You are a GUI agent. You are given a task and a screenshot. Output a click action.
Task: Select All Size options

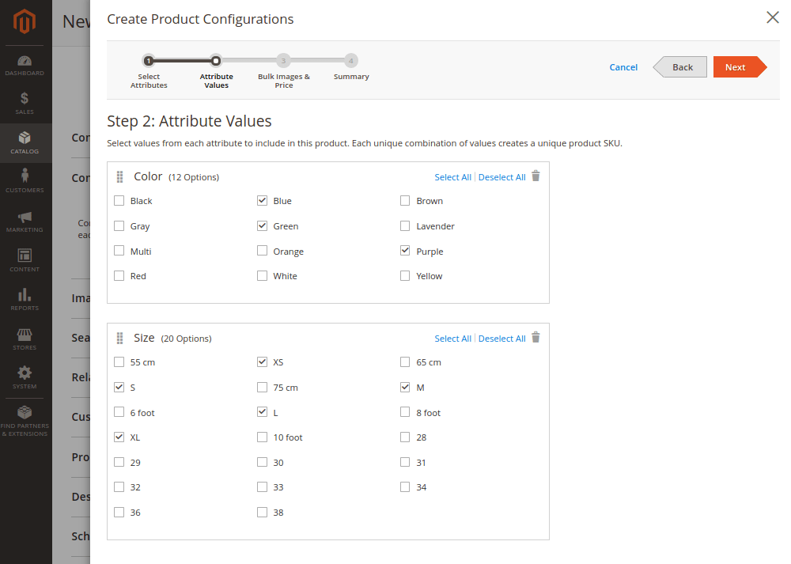point(452,339)
